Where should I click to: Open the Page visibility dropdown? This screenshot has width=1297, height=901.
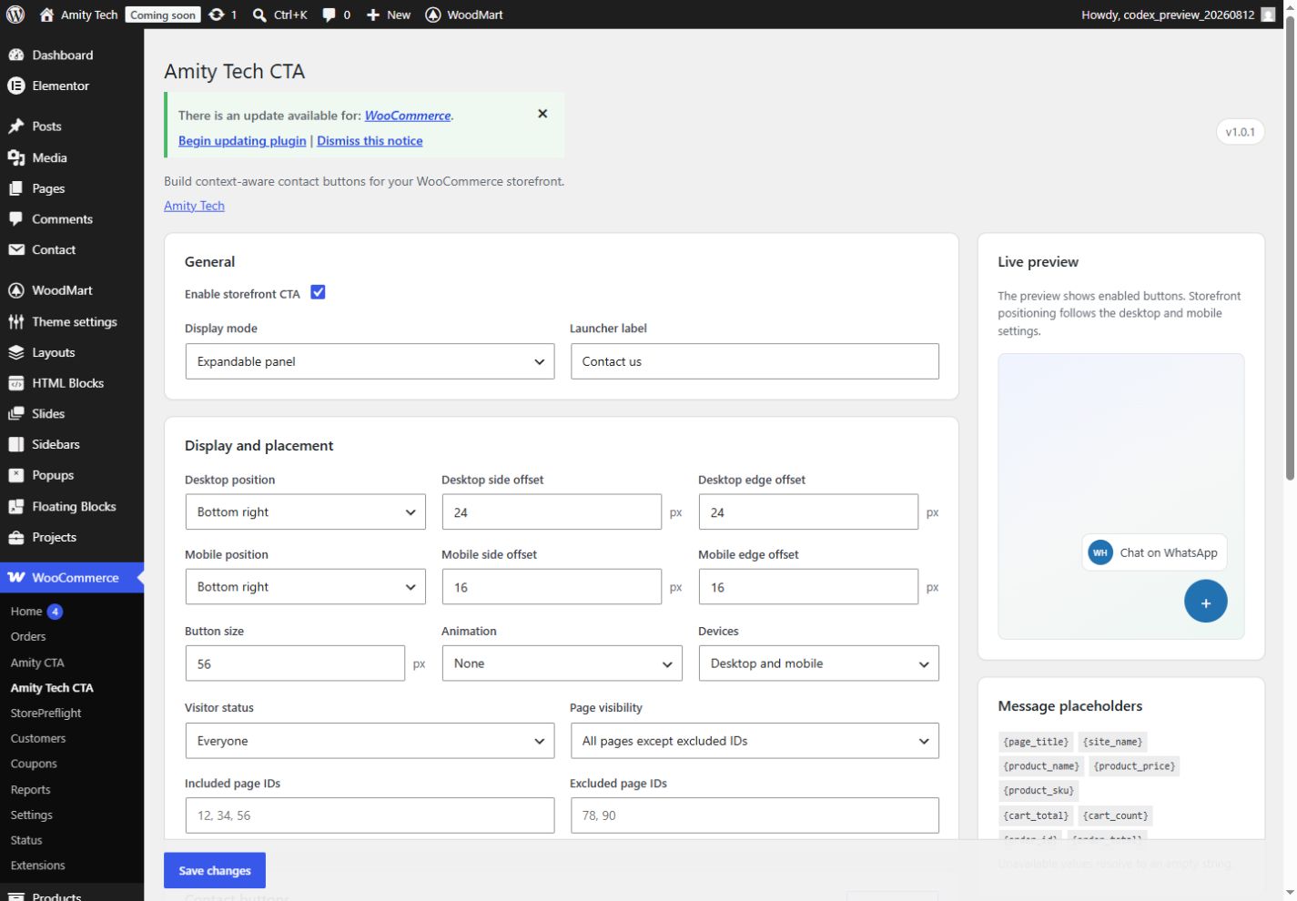[x=755, y=741]
